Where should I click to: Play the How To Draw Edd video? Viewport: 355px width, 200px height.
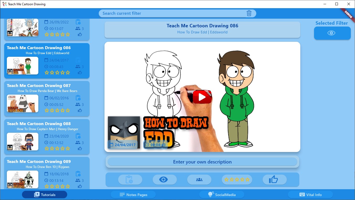coord(202,97)
